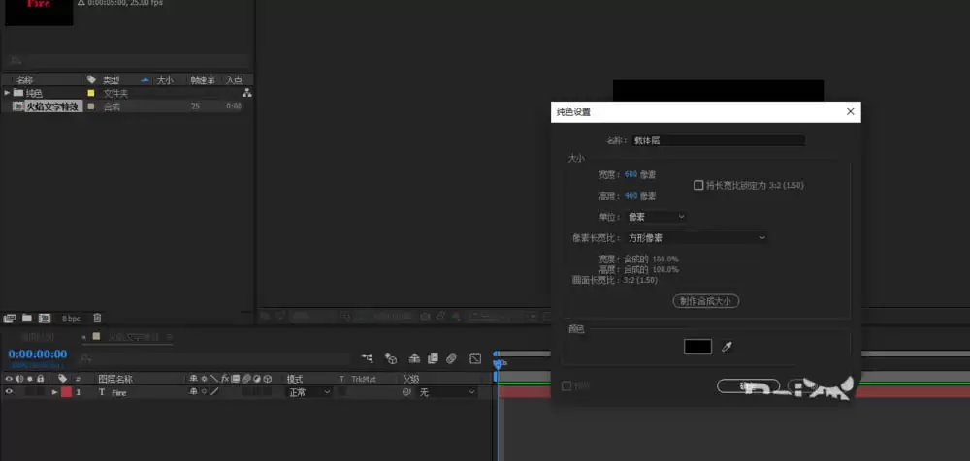Open the Fire layer blend mode dropdown

308,392
